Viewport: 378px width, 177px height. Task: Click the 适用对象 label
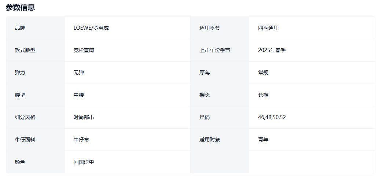click(x=210, y=140)
